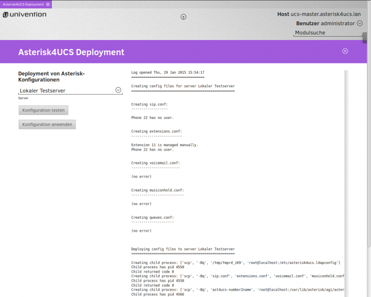
Task: Expand the Lokaler Testserver server dropdown
Action: click(118, 90)
